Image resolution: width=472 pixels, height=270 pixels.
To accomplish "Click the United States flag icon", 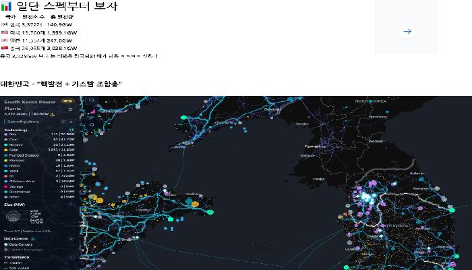I will (4, 32).
